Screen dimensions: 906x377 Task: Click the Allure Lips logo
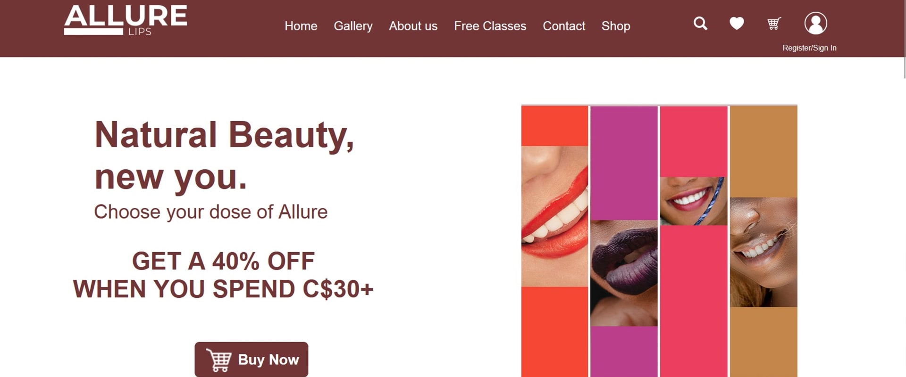(x=126, y=20)
